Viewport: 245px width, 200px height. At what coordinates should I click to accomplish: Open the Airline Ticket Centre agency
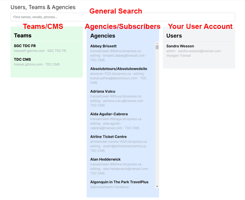tap(108, 137)
